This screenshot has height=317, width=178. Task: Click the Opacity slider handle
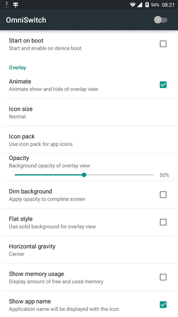(x=84, y=175)
